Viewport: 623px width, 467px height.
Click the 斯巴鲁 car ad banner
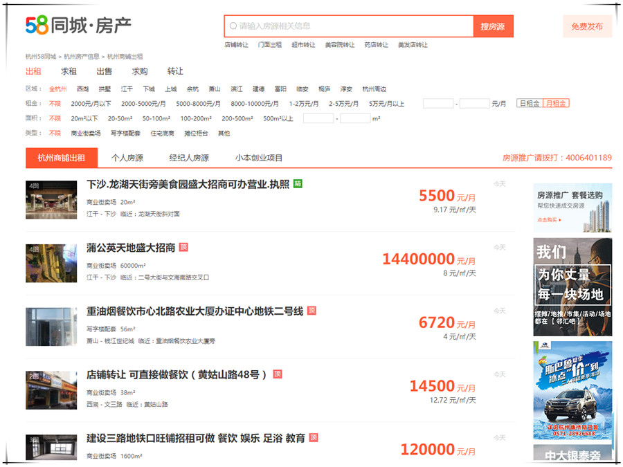click(x=572, y=390)
